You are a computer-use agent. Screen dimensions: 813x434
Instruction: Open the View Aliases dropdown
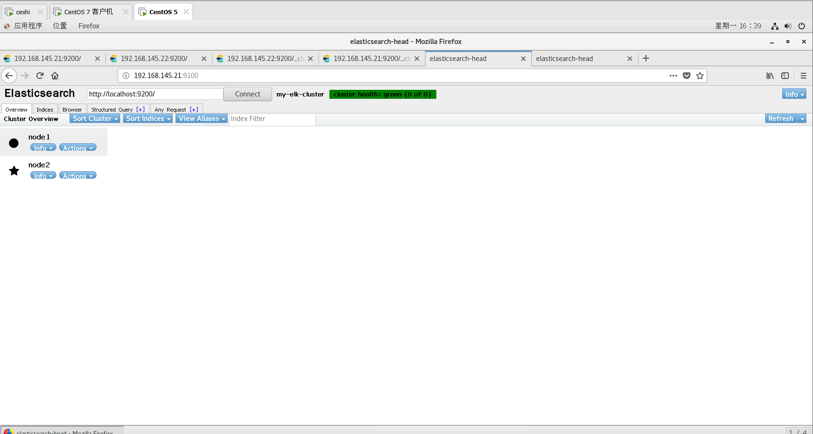202,119
